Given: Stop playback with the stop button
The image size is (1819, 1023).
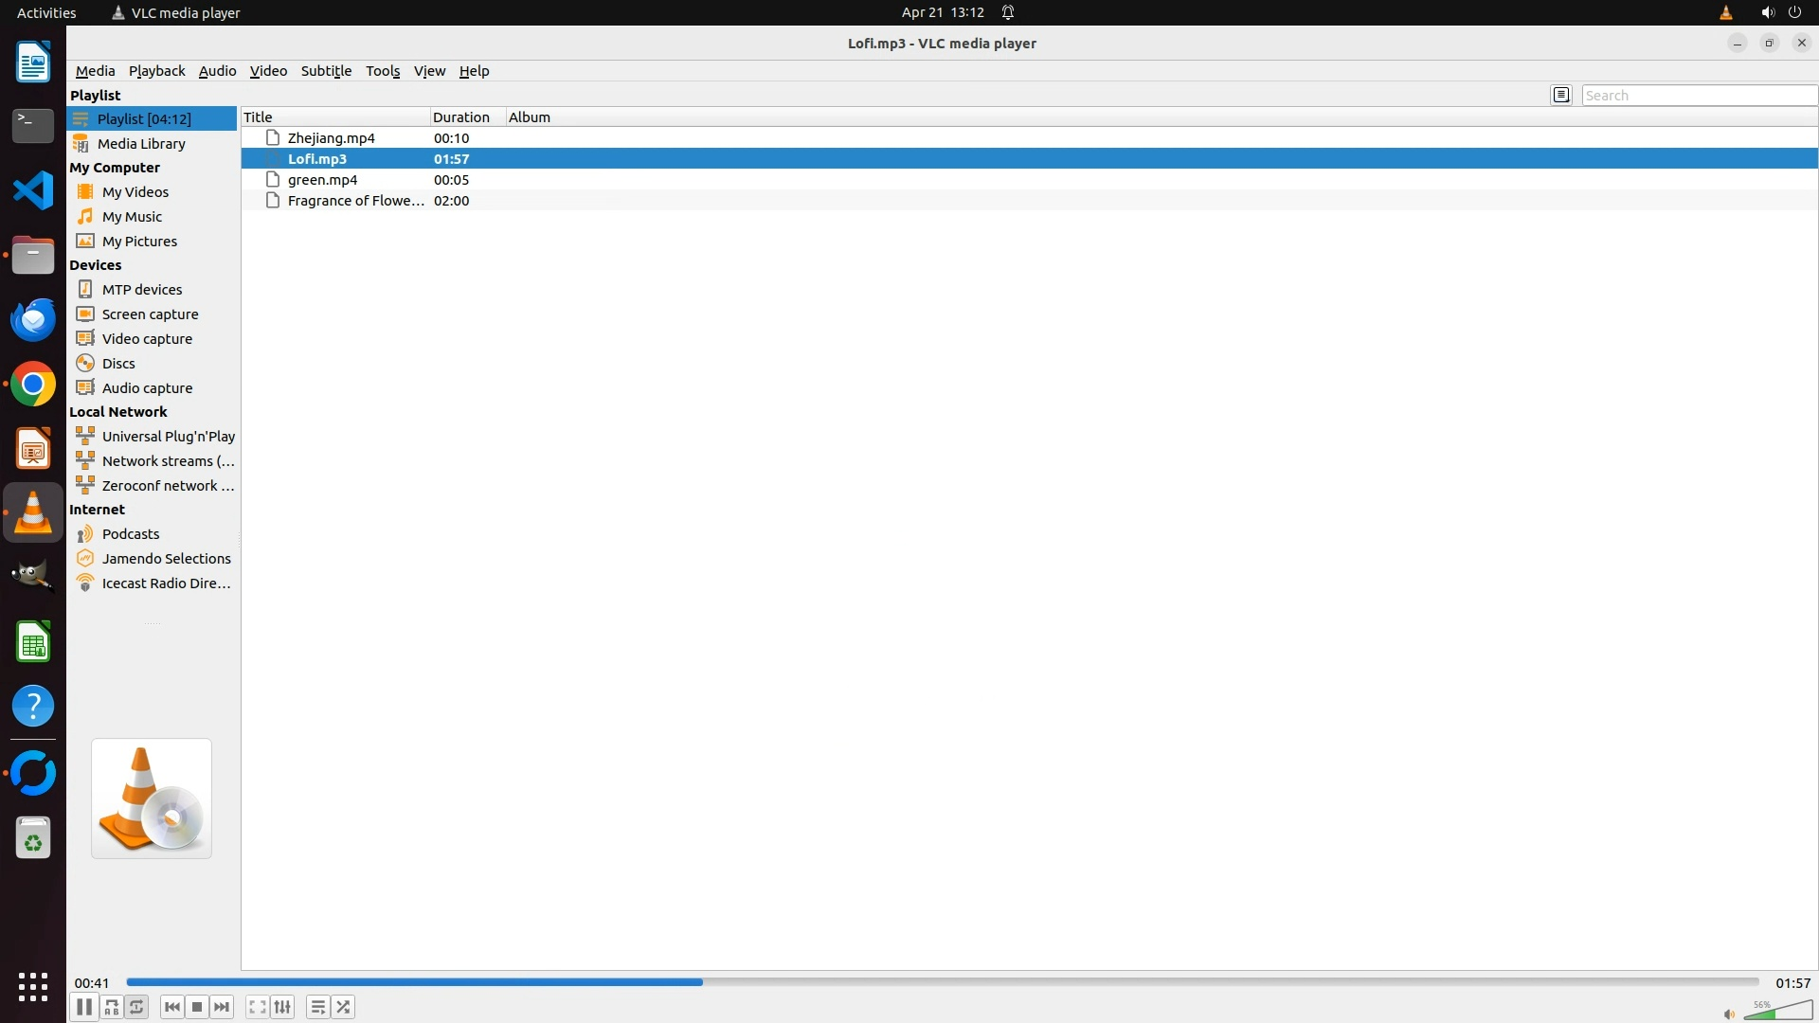Looking at the screenshot, I should [197, 1007].
